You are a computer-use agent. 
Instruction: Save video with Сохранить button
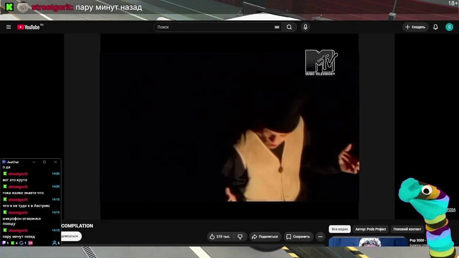(x=298, y=236)
